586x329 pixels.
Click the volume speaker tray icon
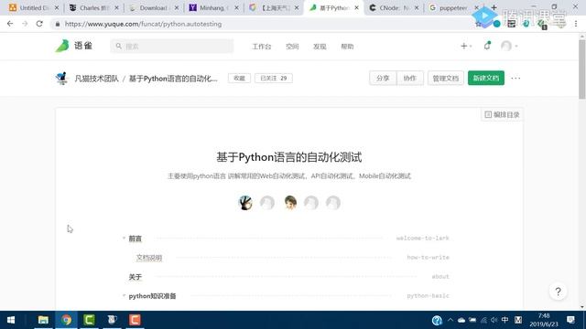point(494,320)
